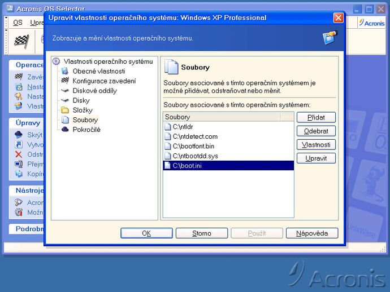Click the Složky folder icon
Screen dimensions: 390x292
tap(65, 110)
